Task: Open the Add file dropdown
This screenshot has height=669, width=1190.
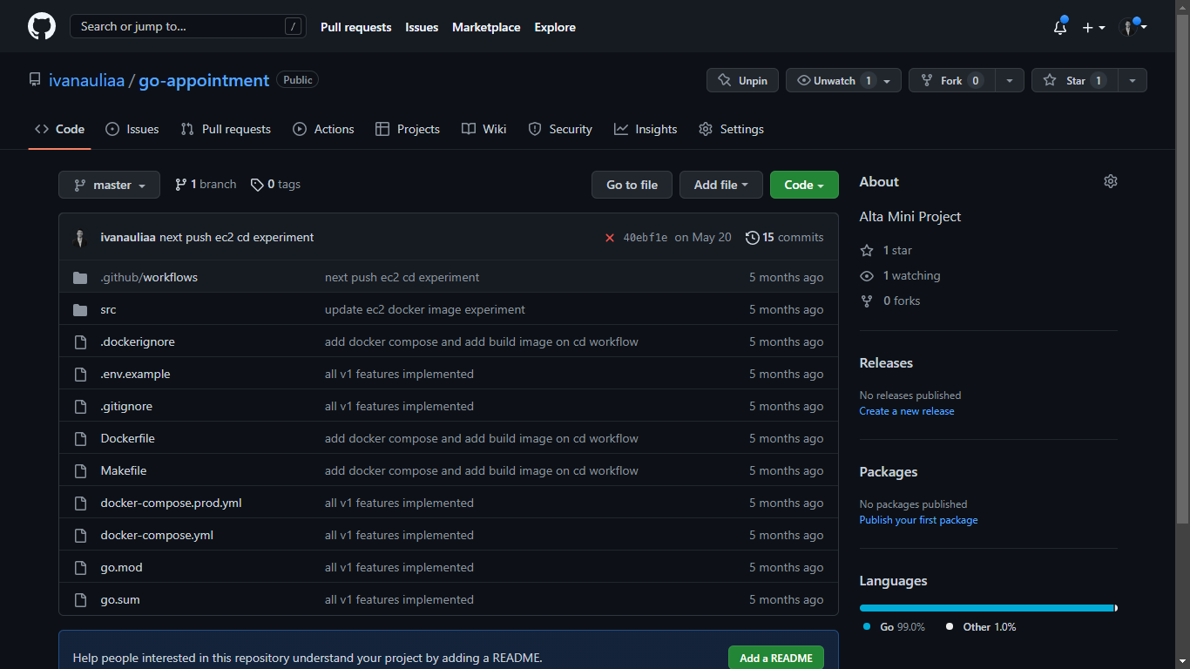Action: [x=720, y=185]
